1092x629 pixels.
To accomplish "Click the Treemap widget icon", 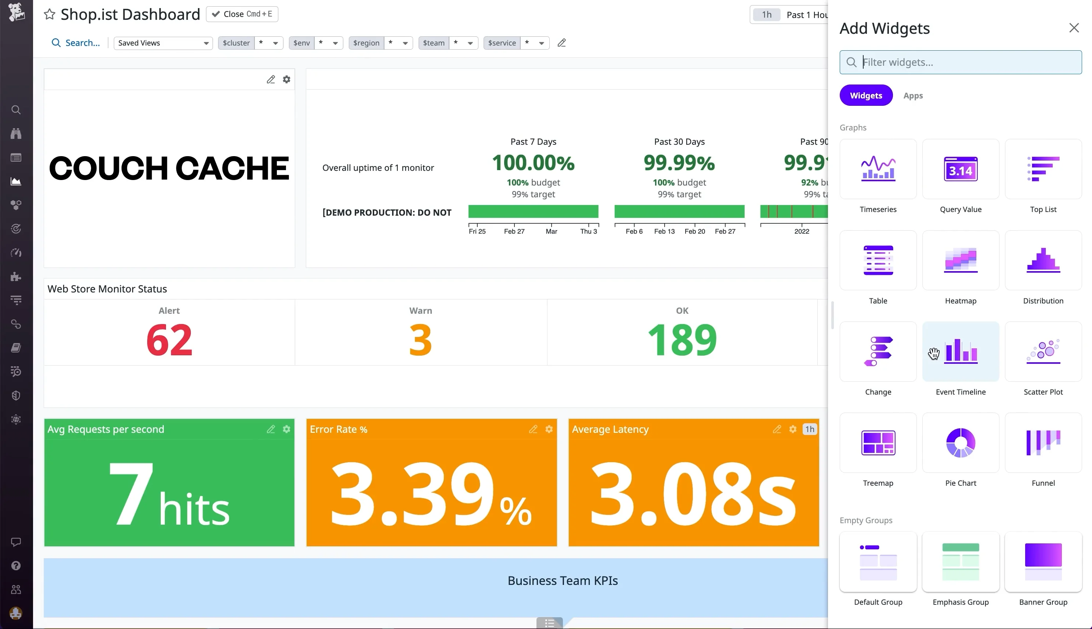I will click(878, 443).
